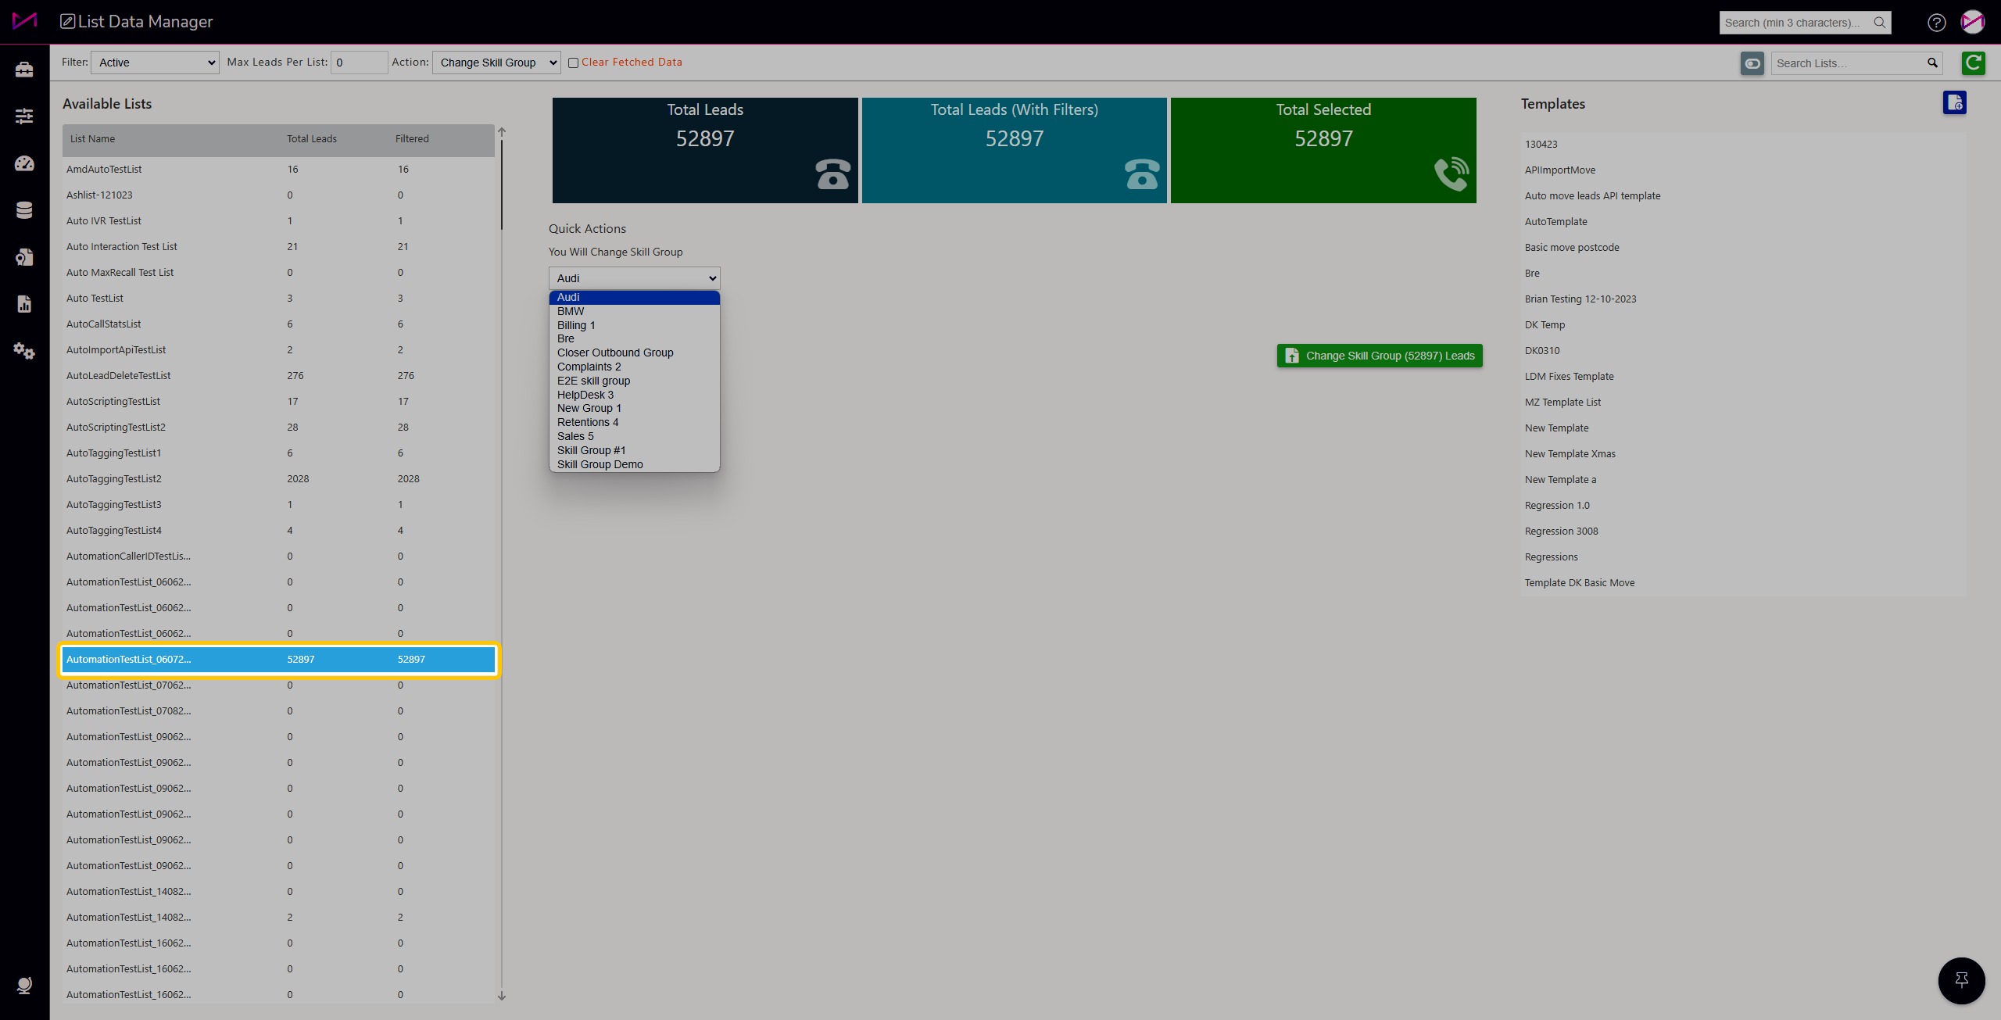Toggle the eye visibility button near Search Lists
Screen dimensions: 2001x1020
[1752, 63]
